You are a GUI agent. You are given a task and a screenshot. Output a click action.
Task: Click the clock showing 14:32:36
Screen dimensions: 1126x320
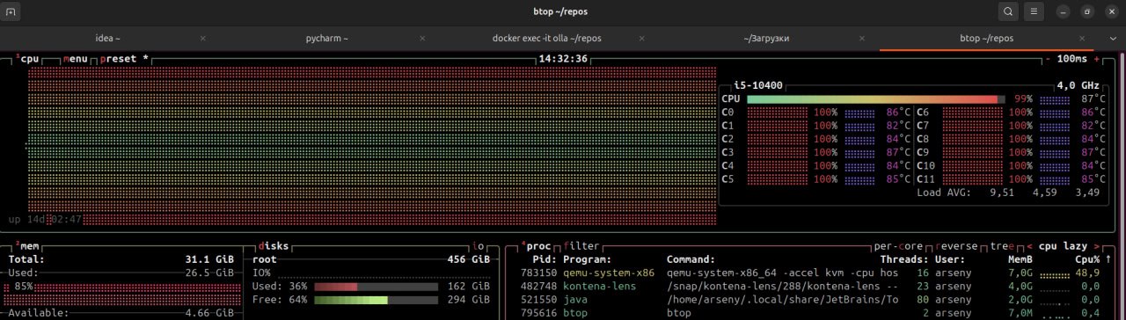point(563,59)
